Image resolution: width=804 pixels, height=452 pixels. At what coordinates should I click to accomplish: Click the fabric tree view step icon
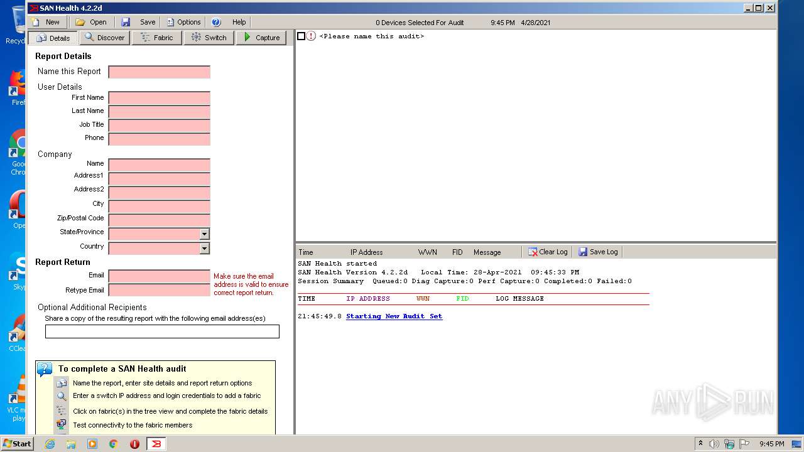[62, 411]
